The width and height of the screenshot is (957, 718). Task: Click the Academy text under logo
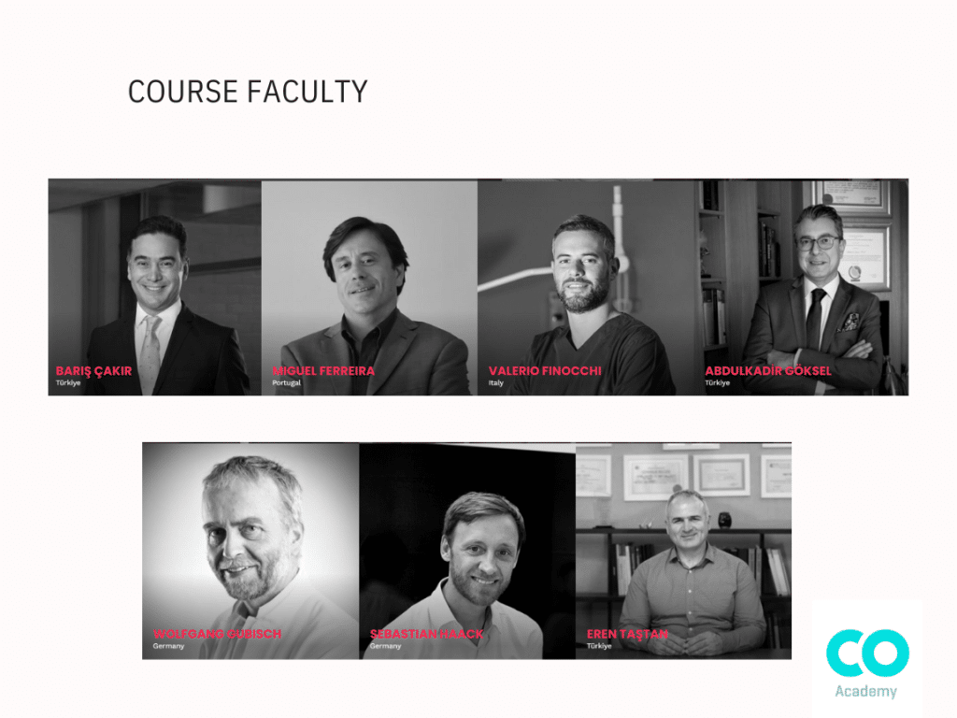[x=865, y=691]
